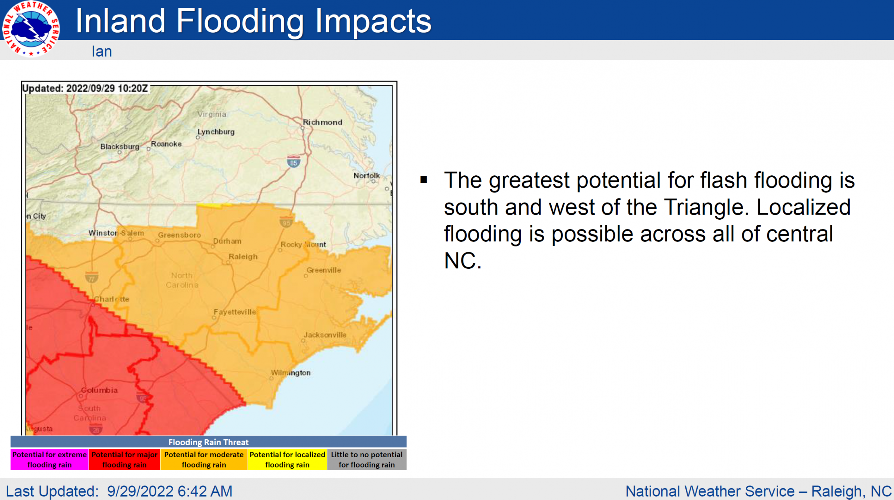This screenshot has width=894, height=500.
Task: Click the Interstate 95 shield near Rocky Mount
Action: point(286,222)
